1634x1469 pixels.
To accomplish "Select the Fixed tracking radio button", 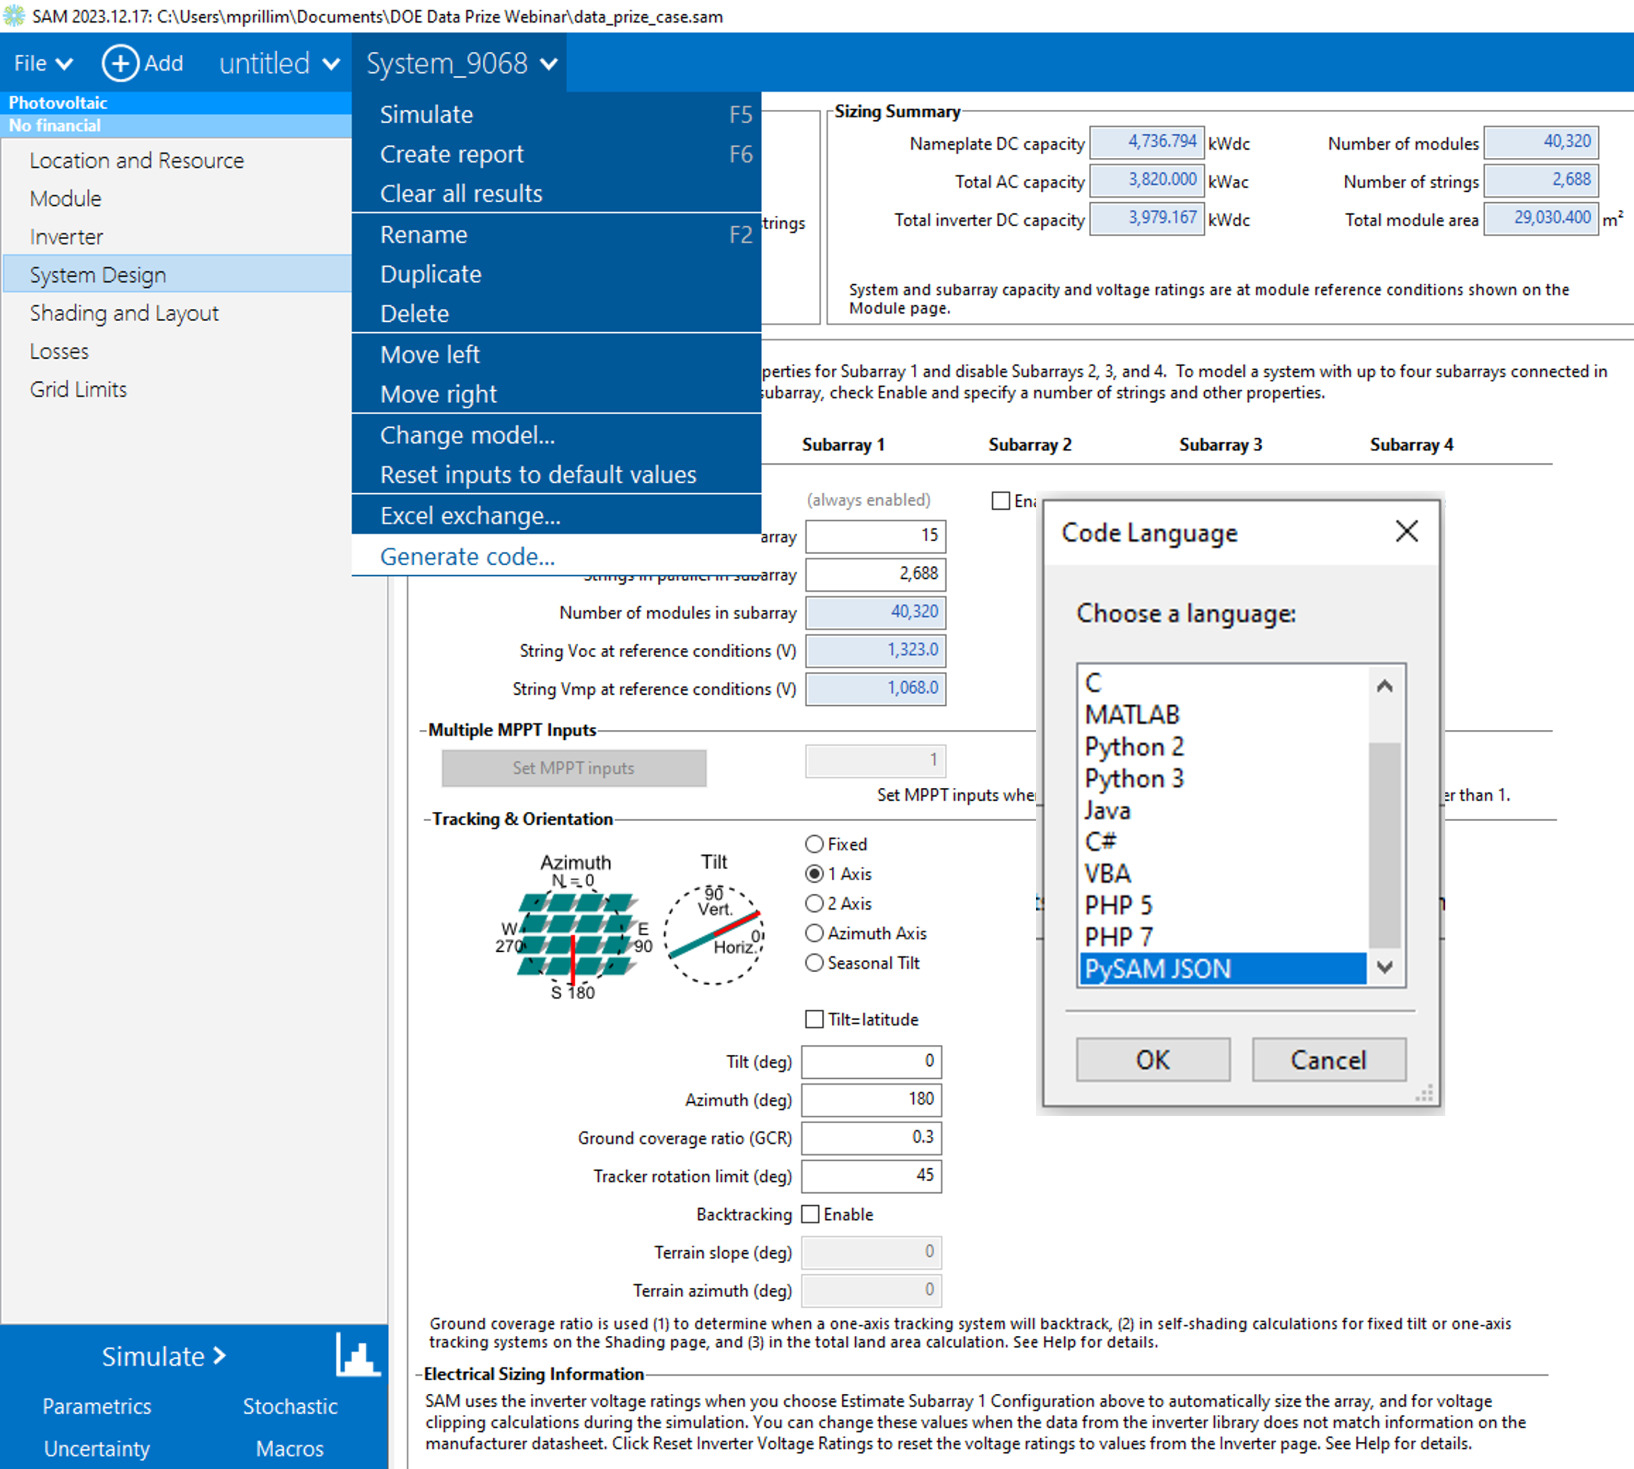I will click(x=815, y=845).
